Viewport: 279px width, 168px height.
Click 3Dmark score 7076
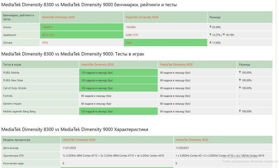45,43
